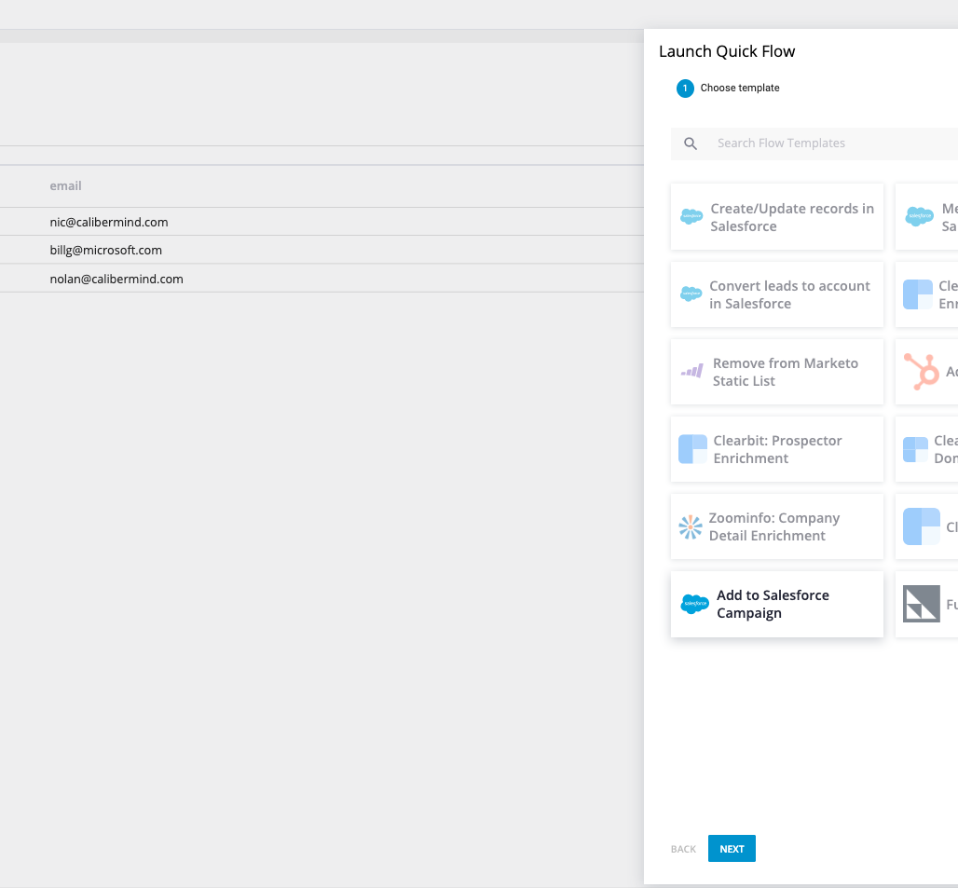Select the nic@calibermind.com row
The height and width of the screenshot is (888, 958).
pos(322,222)
